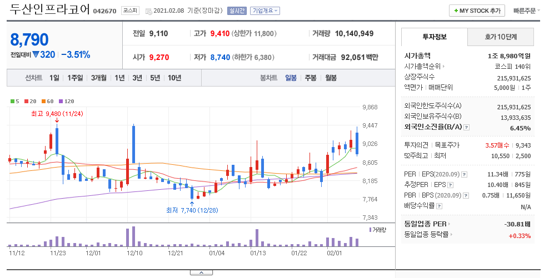Viewport: 549px width, 278px height.
Task: Open the 시가총액순위 link
Action: click(425, 67)
